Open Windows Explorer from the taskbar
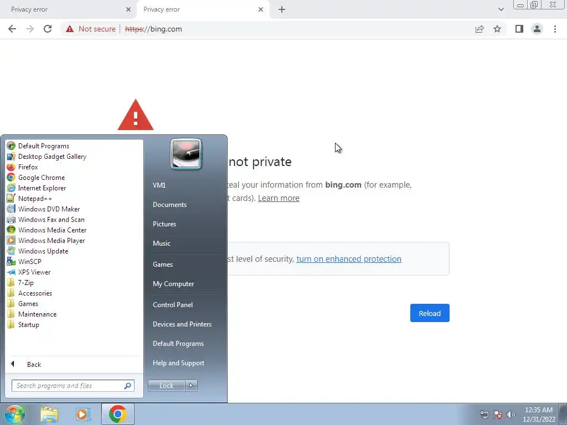The height and width of the screenshot is (425, 567). (x=49, y=414)
